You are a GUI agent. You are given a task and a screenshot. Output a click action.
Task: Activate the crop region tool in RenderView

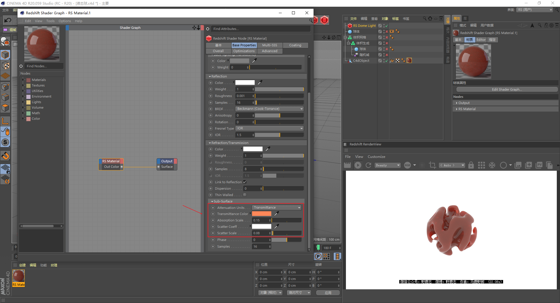(x=432, y=165)
